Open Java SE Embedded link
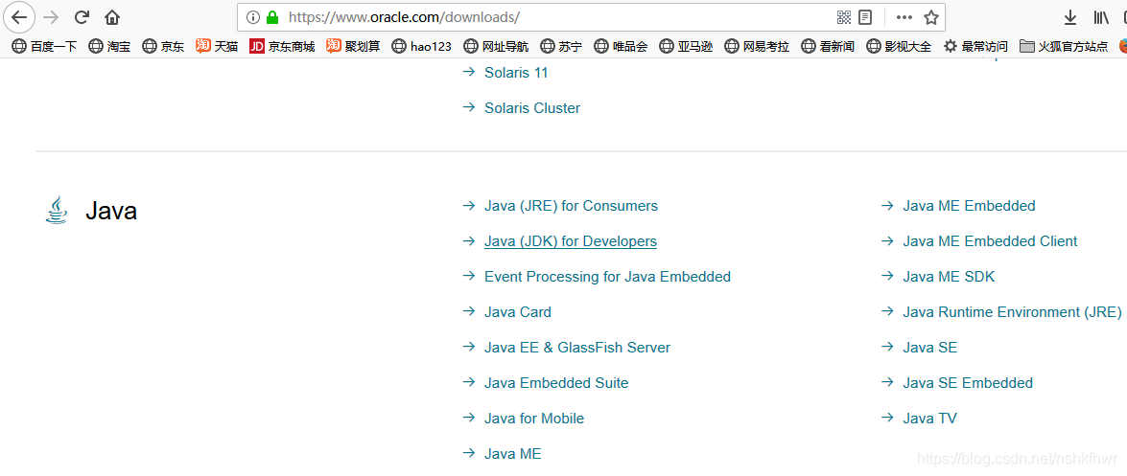 [x=968, y=383]
